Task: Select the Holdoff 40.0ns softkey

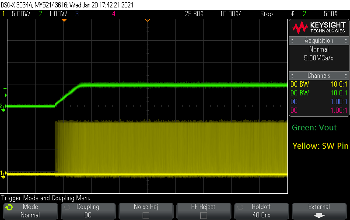Action: point(261,211)
